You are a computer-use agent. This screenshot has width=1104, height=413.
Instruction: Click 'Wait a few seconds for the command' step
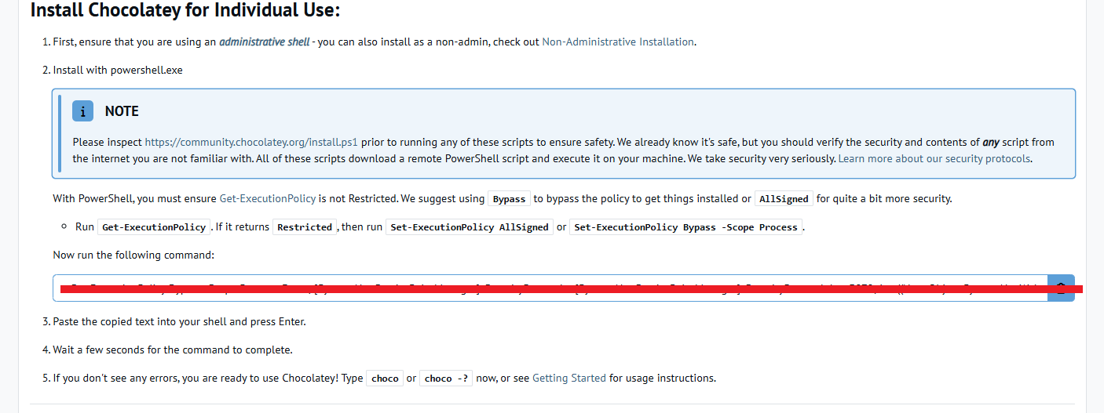click(x=172, y=350)
